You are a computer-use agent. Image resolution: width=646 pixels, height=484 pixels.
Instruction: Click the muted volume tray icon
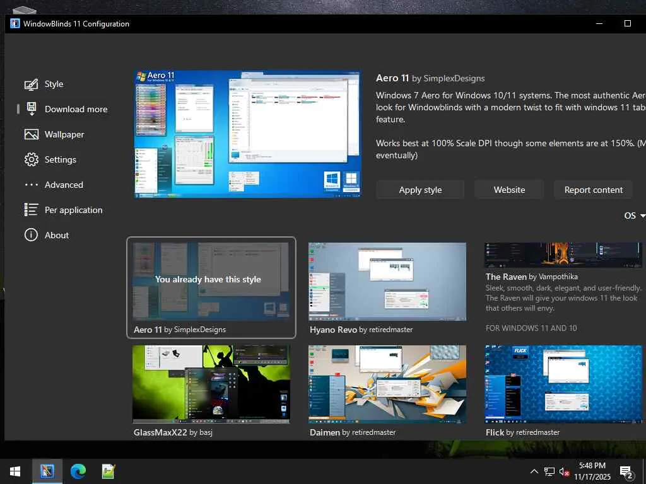(x=564, y=471)
